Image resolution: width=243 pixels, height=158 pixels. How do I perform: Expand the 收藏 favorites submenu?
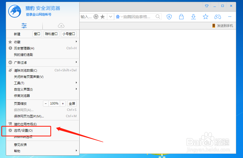pyautogui.click(x=43, y=42)
